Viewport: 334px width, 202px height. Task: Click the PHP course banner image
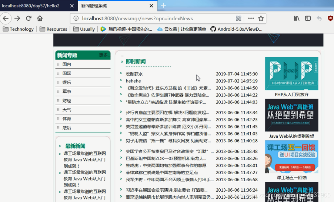click(292, 73)
